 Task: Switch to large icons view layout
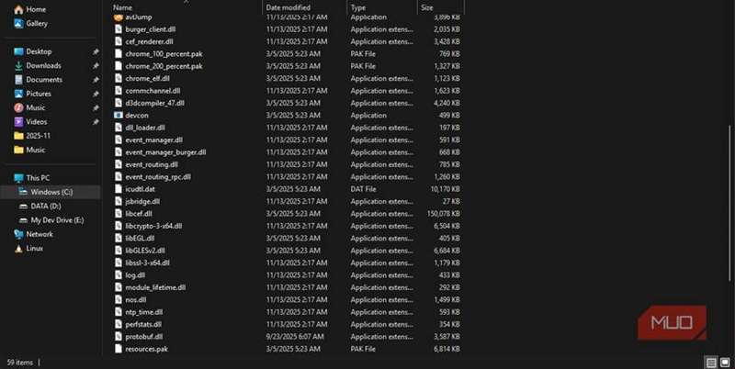[725, 363]
